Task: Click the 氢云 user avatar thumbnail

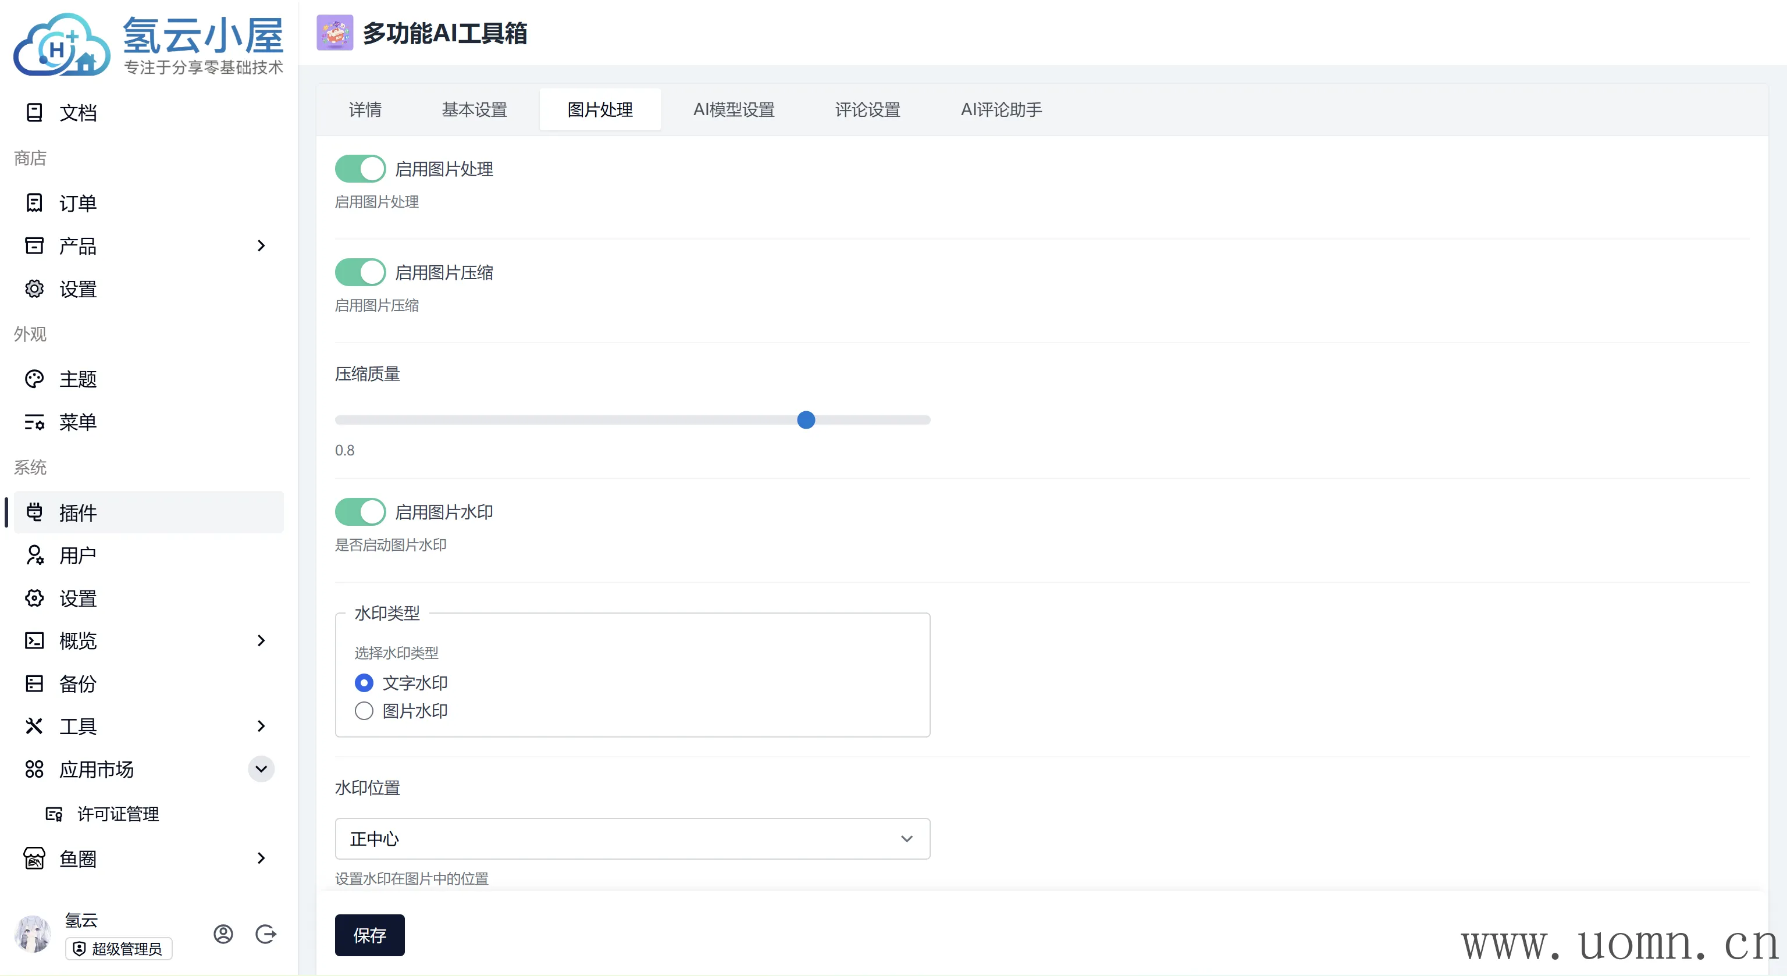Action: [33, 934]
